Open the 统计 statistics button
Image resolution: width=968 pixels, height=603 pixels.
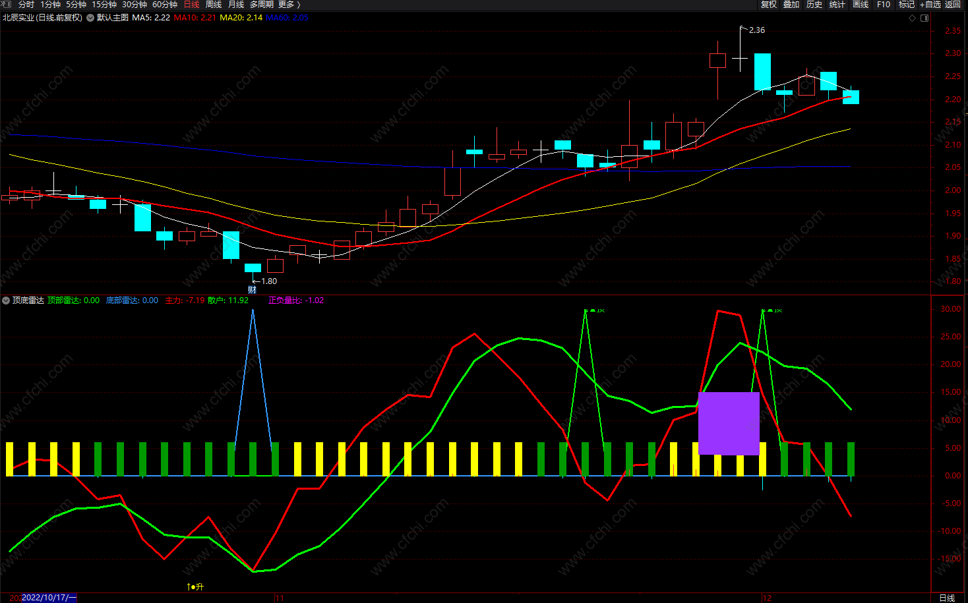837,5
